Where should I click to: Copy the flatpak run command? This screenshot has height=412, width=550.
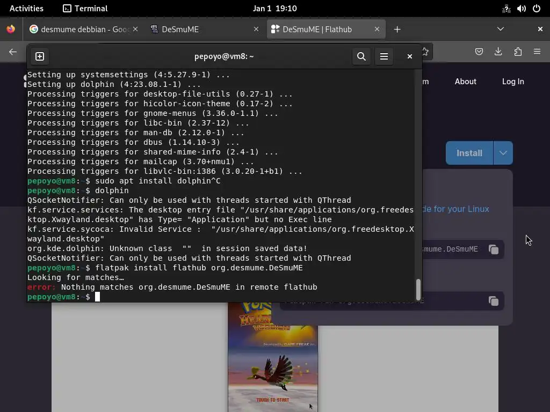coord(494,301)
